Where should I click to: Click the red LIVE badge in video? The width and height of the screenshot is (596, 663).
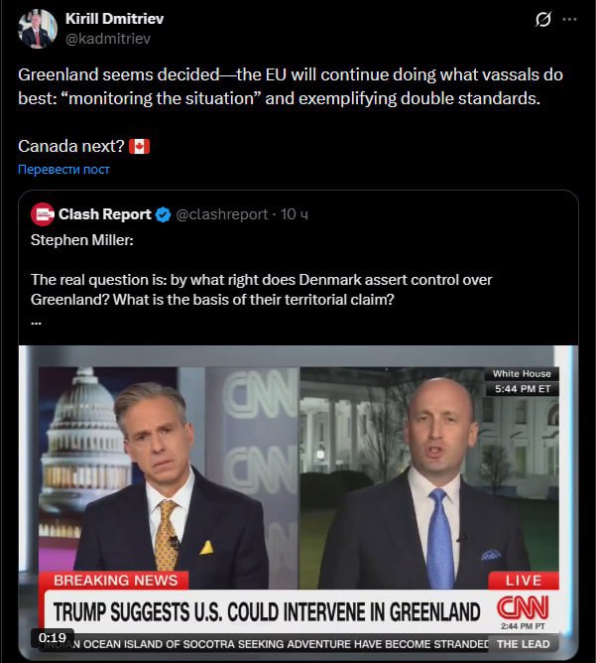point(524,581)
